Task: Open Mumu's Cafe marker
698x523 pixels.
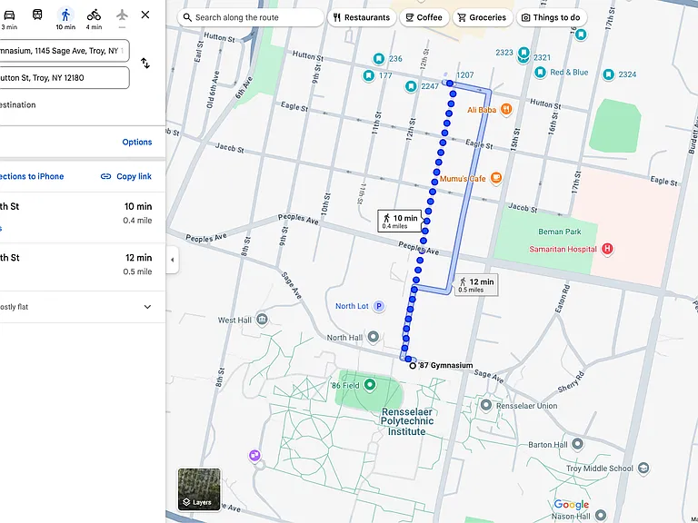Action: (496, 178)
